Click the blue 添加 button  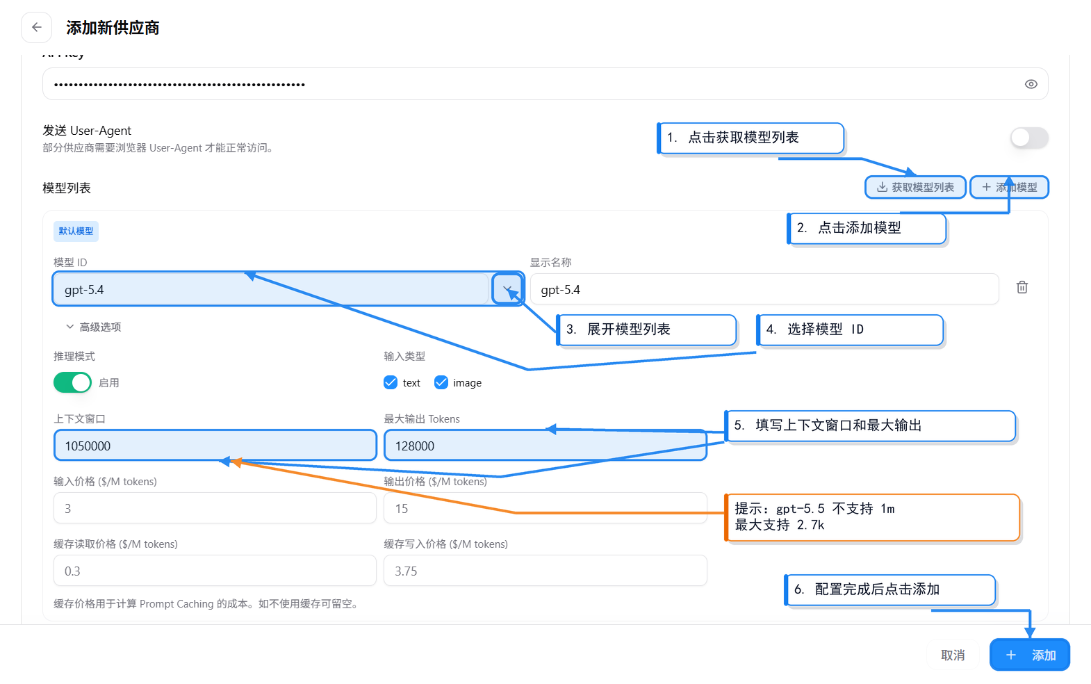click(x=1030, y=655)
